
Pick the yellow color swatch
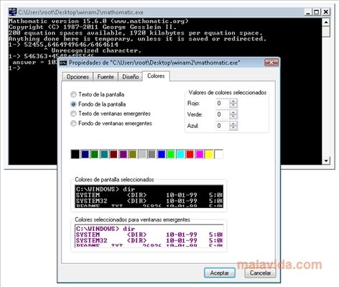tap(209, 154)
